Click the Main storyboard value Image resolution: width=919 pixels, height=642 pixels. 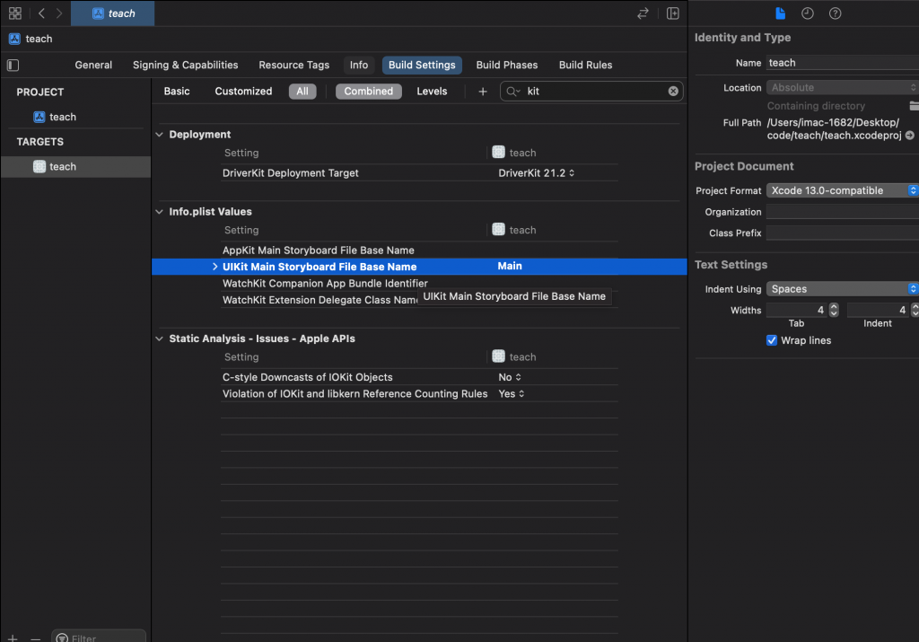point(510,266)
